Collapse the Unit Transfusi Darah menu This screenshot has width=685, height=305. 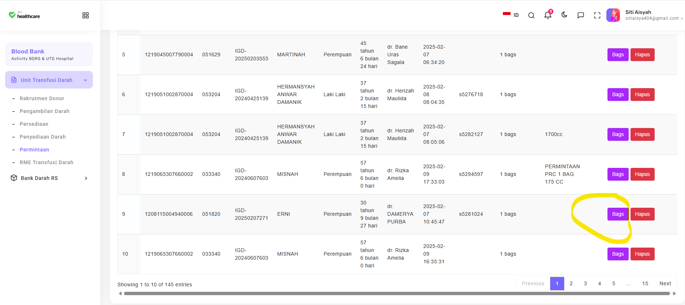coord(49,80)
